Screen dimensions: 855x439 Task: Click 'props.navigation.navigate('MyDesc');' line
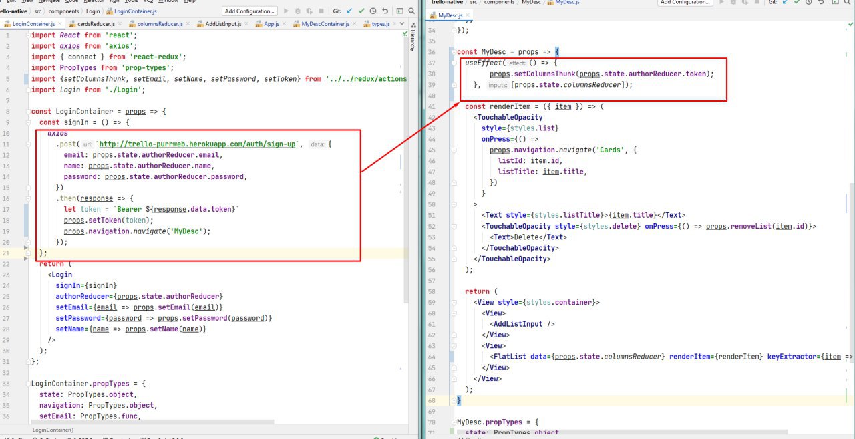coord(137,231)
